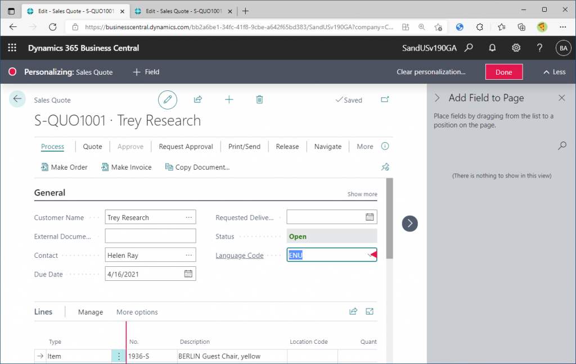Image resolution: width=576 pixels, height=364 pixels.
Task: Expand More options in Lines
Action: pyautogui.click(x=137, y=312)
